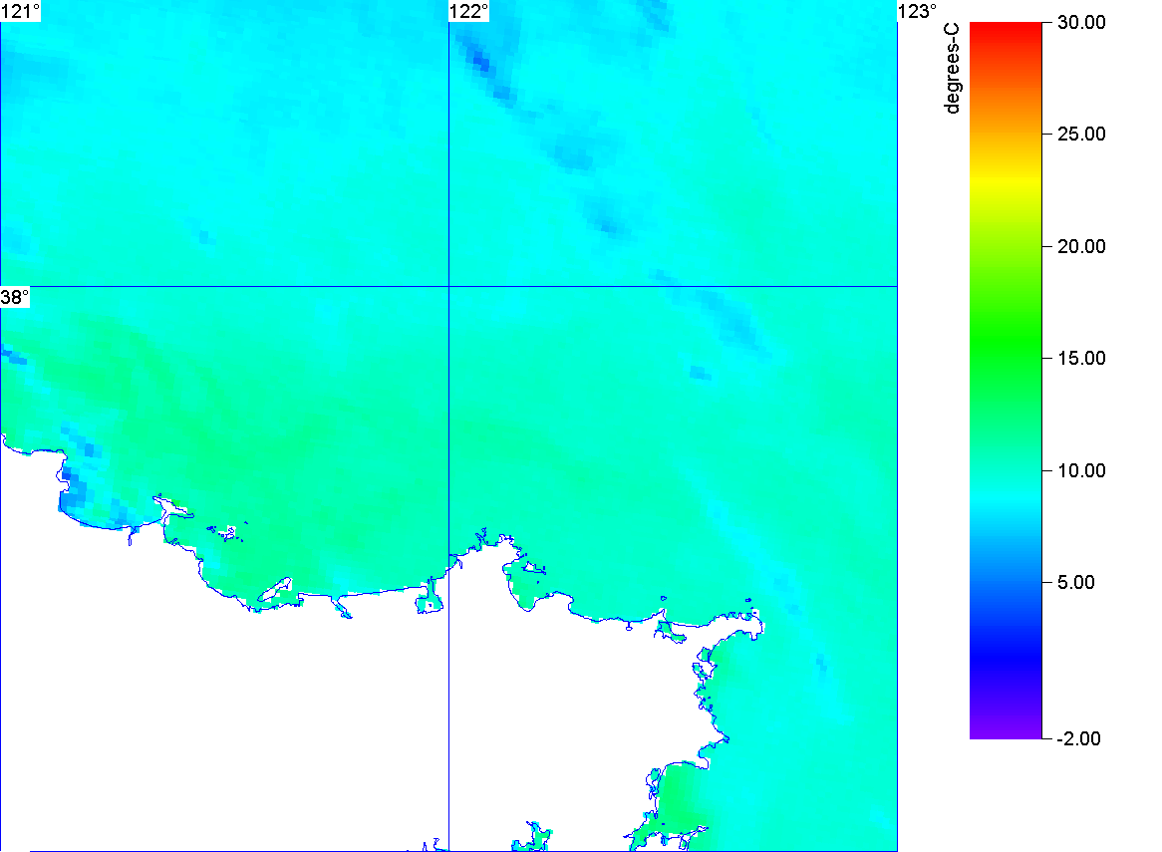This screenshot has height=852, width=1162.
Task: Click the 5.00 colorbar tick value
Action: 1076,582
